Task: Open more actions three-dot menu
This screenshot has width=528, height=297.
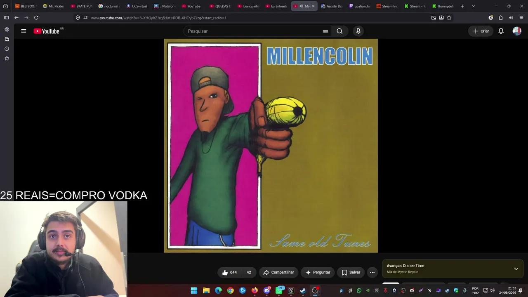Action: (372, 272)
